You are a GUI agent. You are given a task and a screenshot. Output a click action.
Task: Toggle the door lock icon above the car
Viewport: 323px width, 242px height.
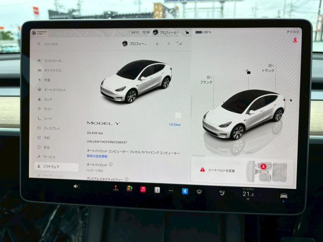click(x=247, y=73)
